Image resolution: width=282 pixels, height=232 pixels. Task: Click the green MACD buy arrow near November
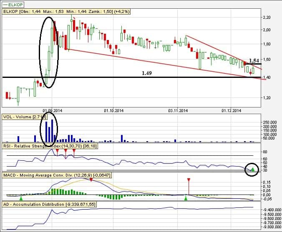tap(186, 199)
